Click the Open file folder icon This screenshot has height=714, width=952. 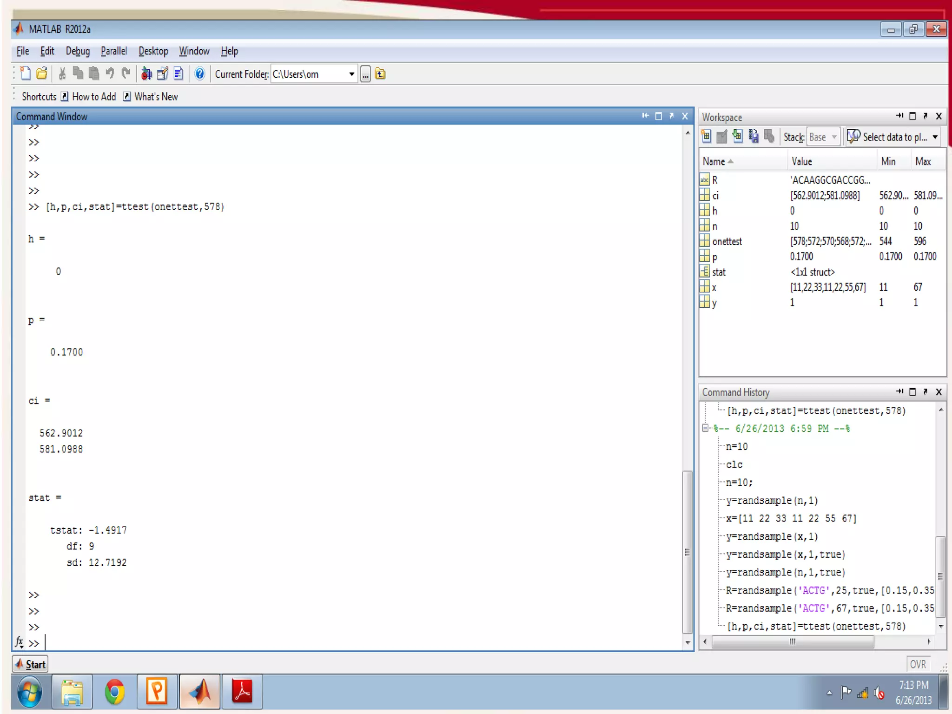[x=42, y=73]
